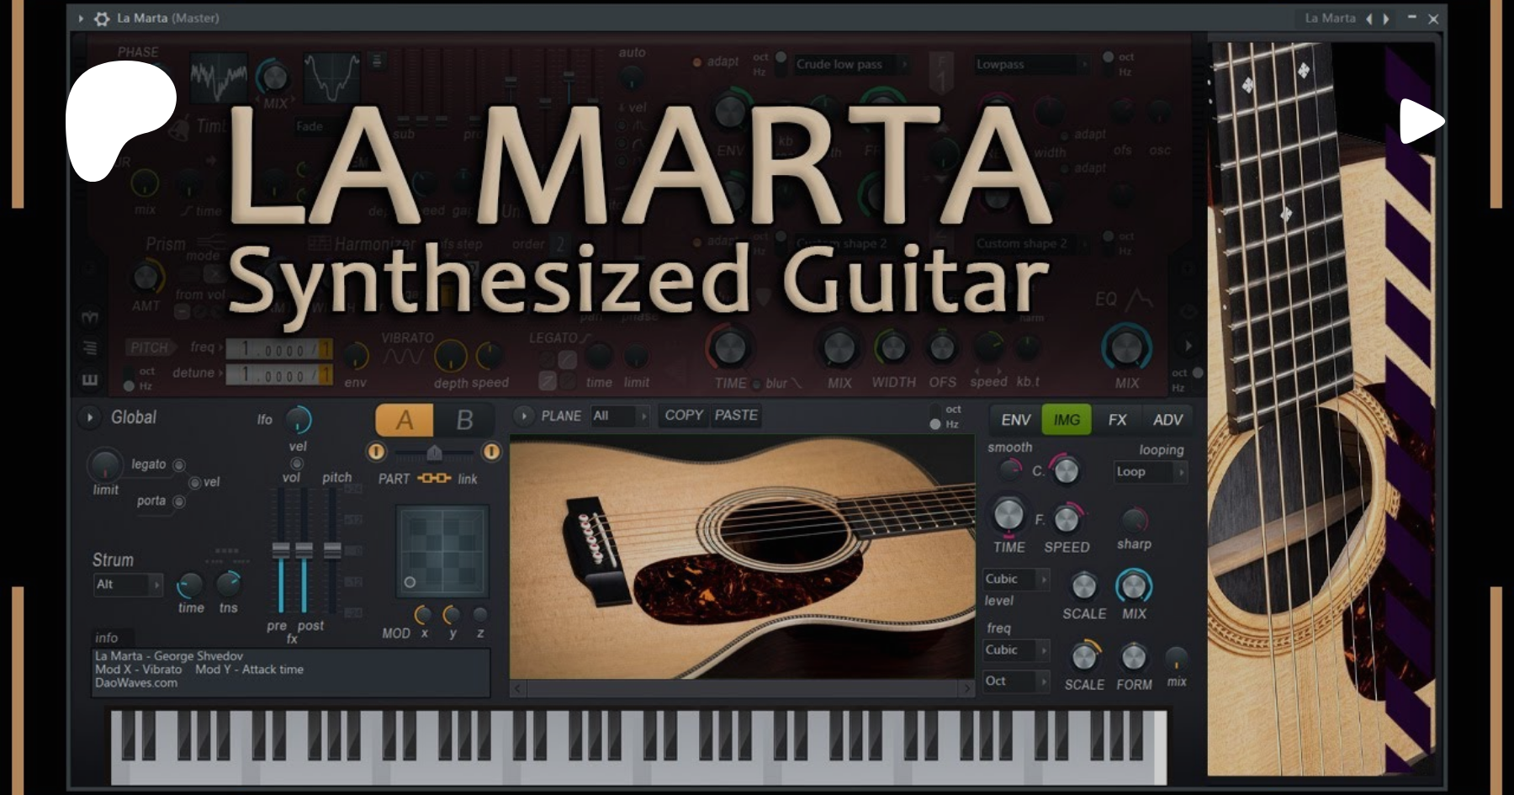Adjust the MOD z knob
The image size is (1514, 795).
click(x=480, y=614)
